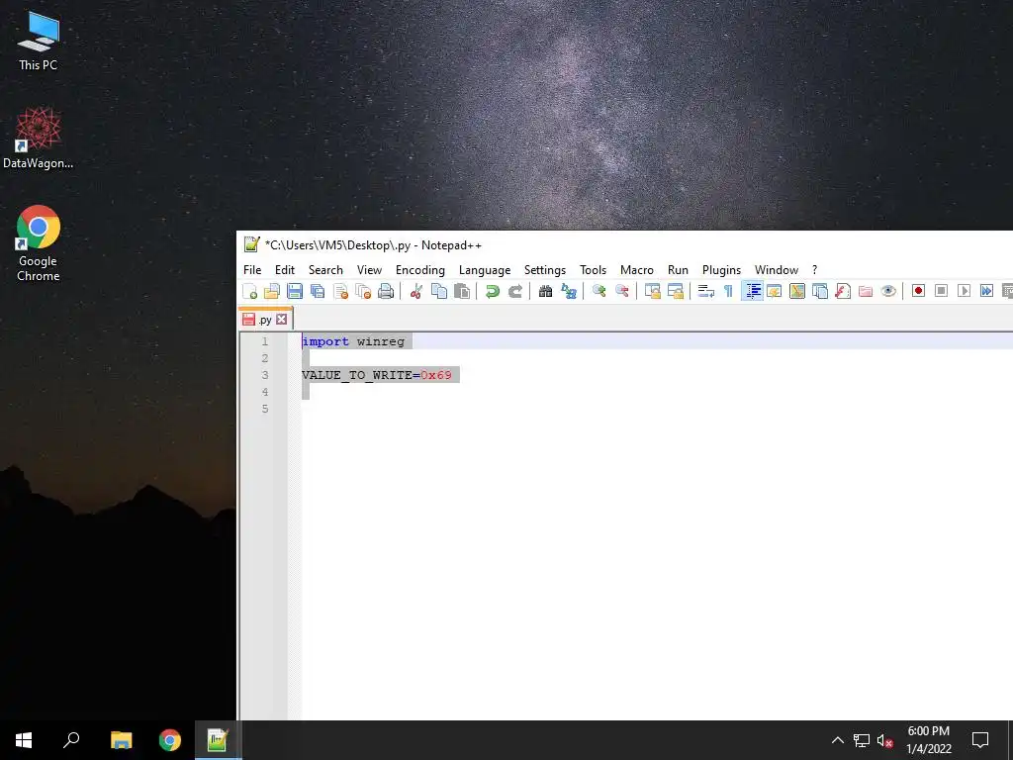1013x760 pixels.
Task: Open the This PC desktop icon
Action: click(39, 40)
